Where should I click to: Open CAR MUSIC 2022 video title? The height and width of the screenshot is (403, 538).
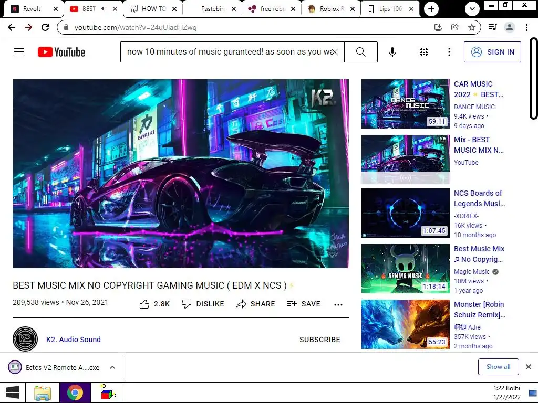[x=479, y=89]
